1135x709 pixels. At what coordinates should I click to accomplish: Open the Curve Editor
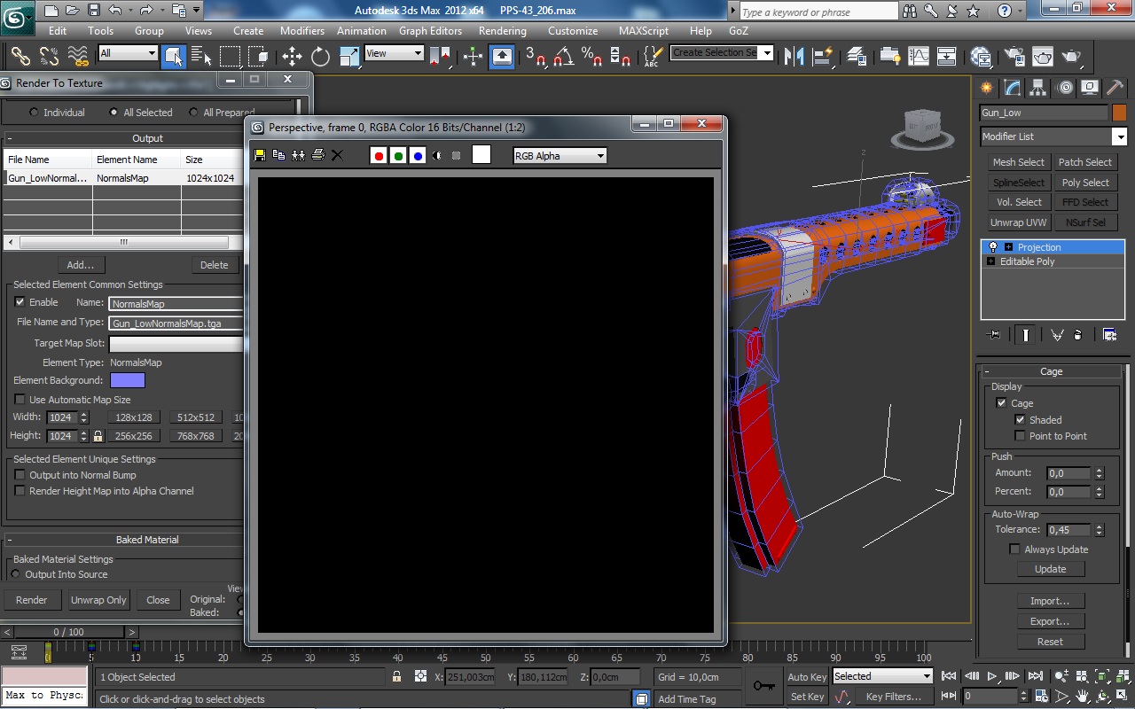(918, 57)
